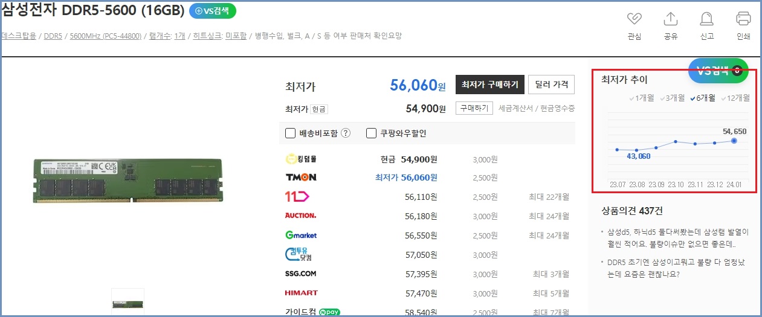
Task: Open the 킹덤몰 seller logo
Action: (x=301, y=159)
